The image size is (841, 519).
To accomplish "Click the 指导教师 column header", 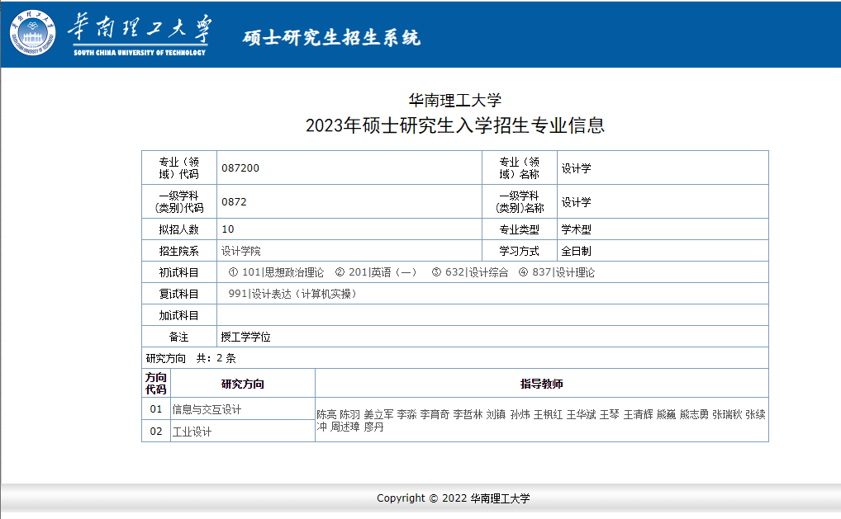I will click(x=542, y=384).
